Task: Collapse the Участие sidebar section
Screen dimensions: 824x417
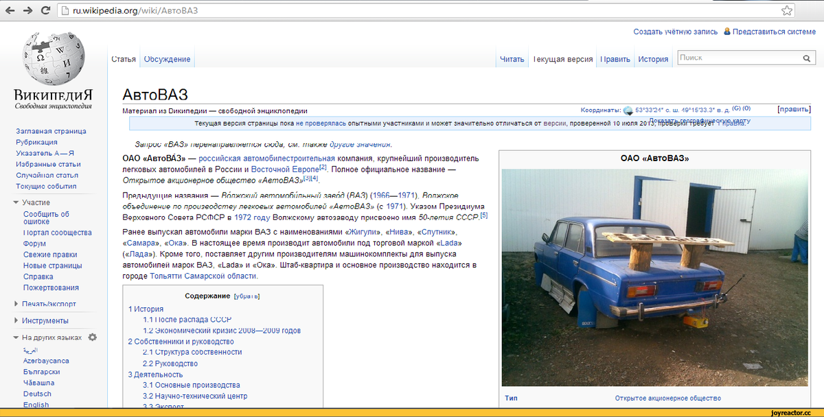Action: coord(16,203)
